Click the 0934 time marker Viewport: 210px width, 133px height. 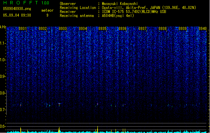(83, 29)
